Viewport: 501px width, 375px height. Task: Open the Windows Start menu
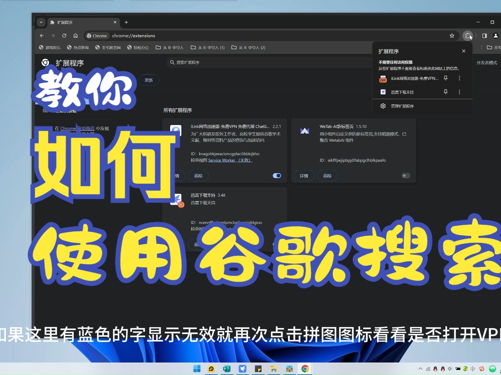point(197,369)
